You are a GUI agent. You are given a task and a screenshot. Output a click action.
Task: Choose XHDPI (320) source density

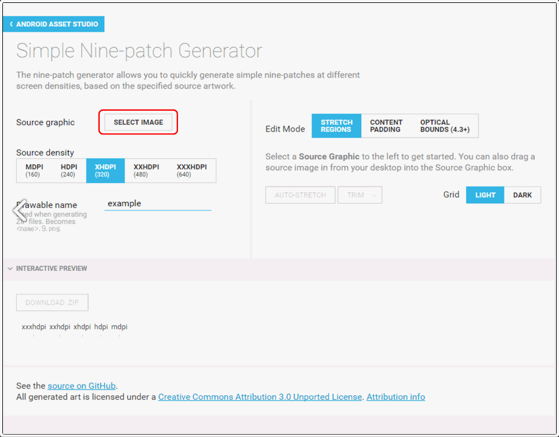tap(106, 171)
